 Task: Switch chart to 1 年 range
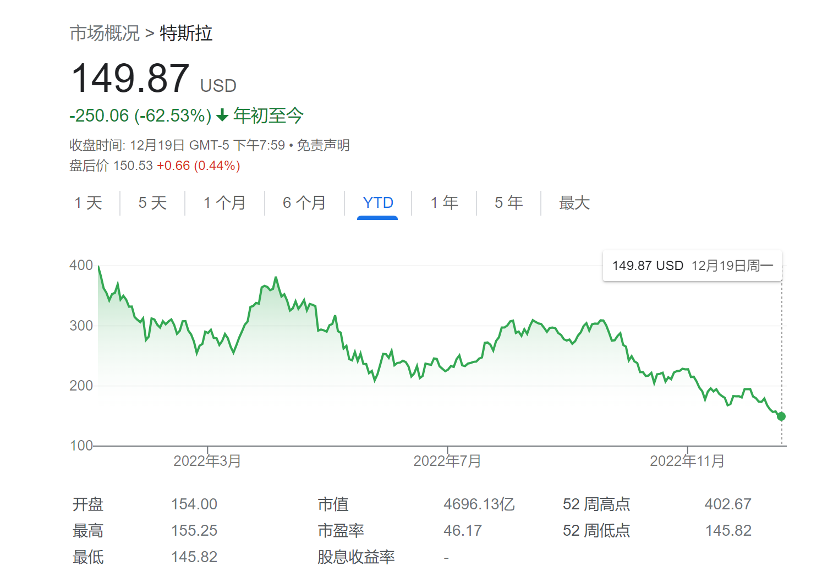click(444, 203)
